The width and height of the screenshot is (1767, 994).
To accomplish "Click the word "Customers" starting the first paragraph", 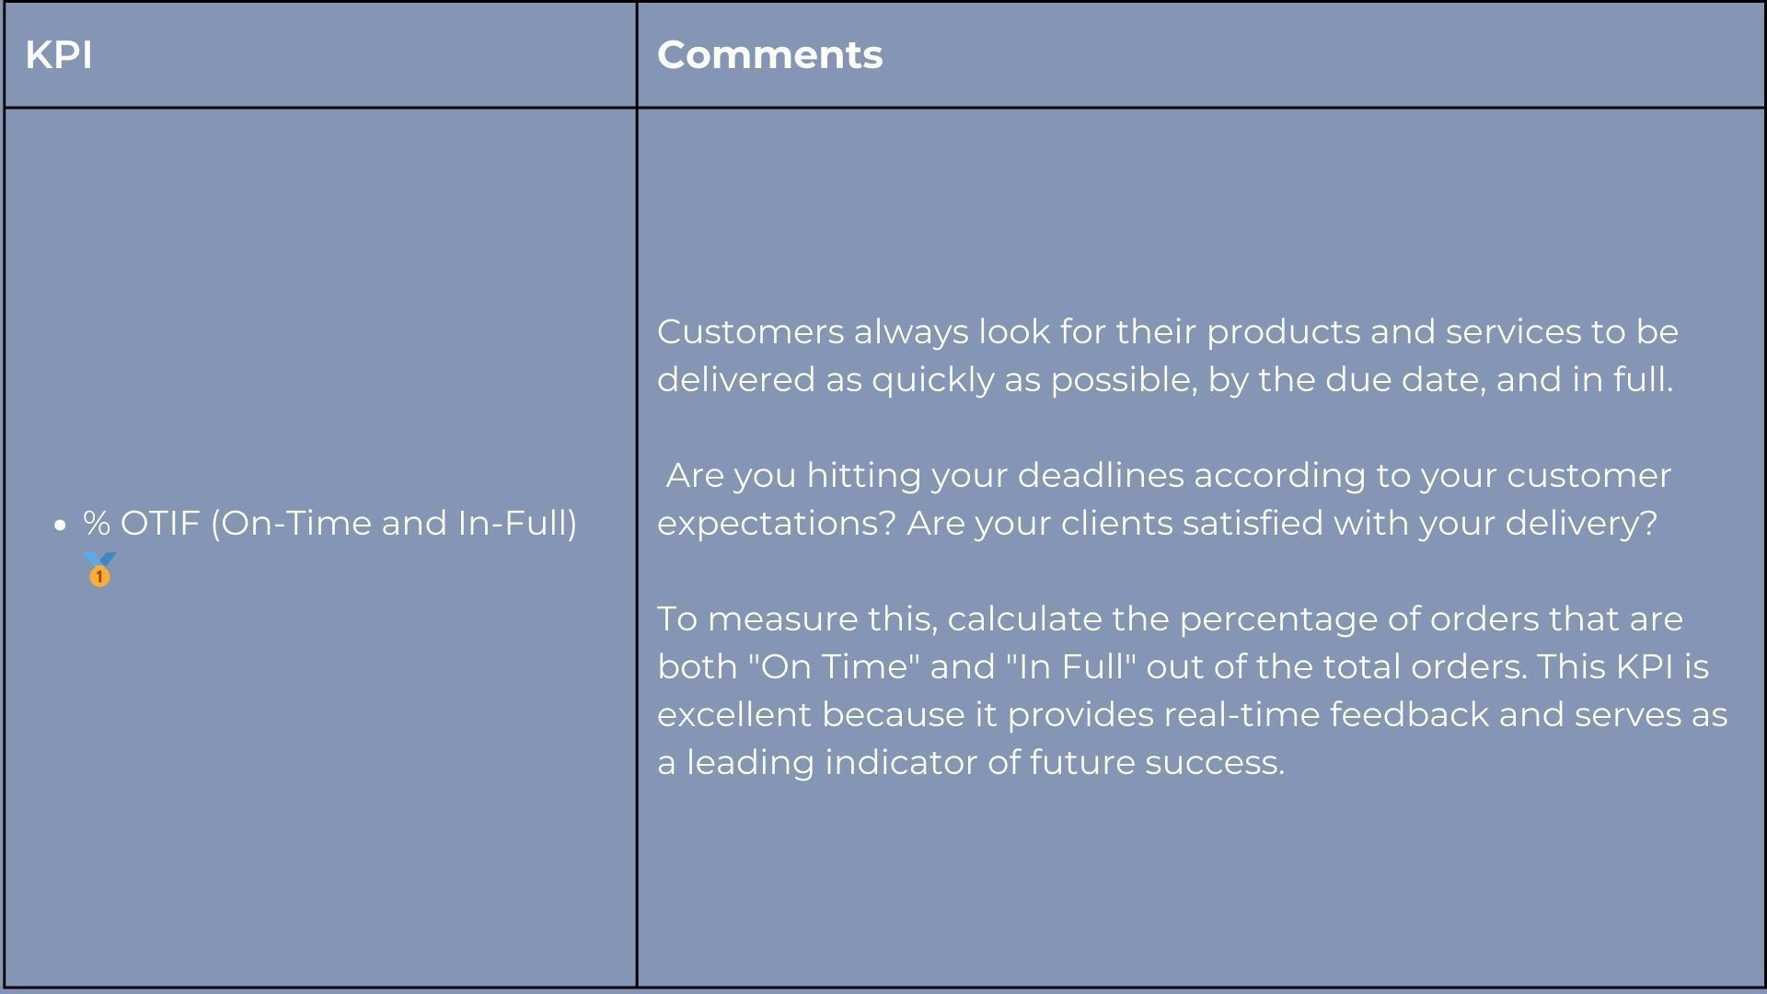I will 750,331.
